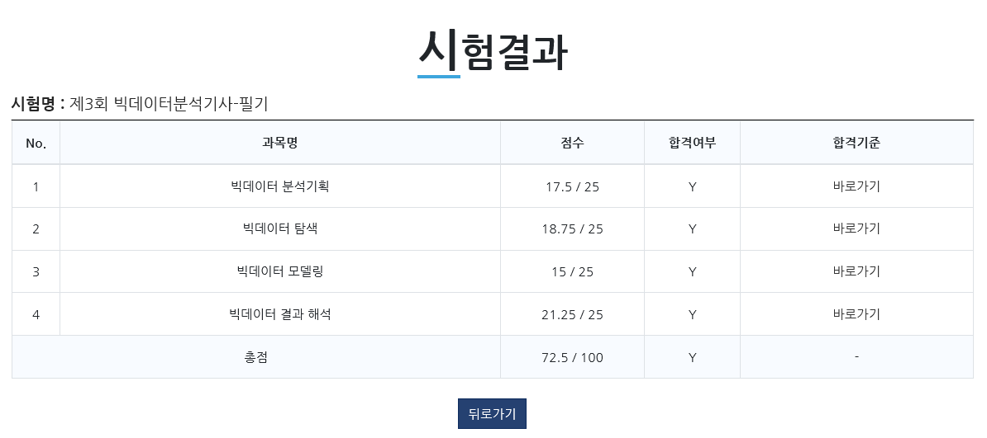Image resolution: width=987 pixels, height=438 pixels.
Task: Open 바로가기 link for 빅데이터 분석기획 row
Action: tap(856, 186)
